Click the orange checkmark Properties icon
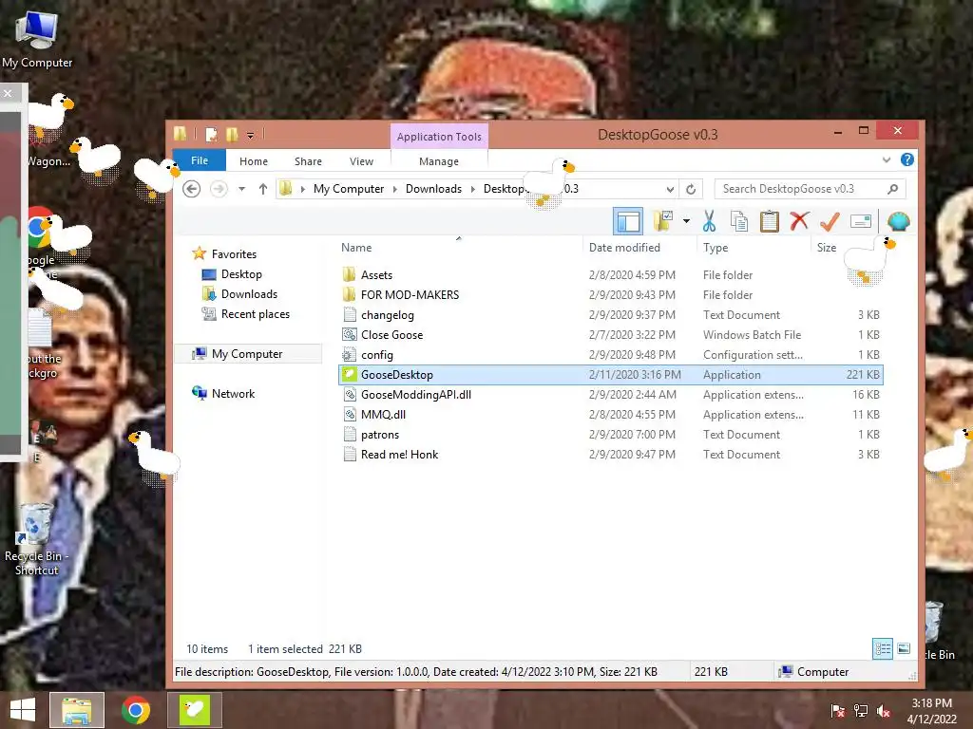The height and width of the screenshot is (729, 973). tap(830, 220)
